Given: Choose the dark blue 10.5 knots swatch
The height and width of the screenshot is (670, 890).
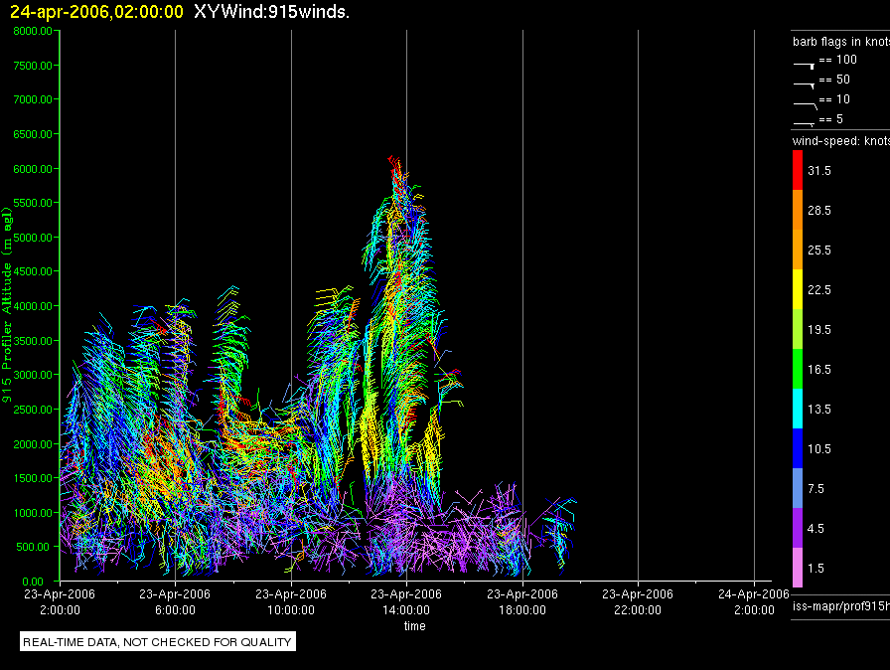Looking at the screenshot, I should (797, 448).
